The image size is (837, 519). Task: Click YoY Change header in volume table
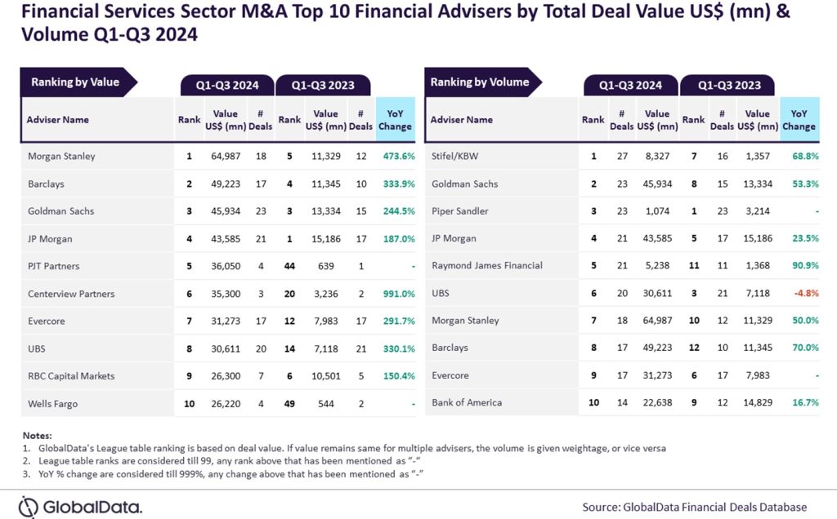pyautogui.click(x=799, y=120)
